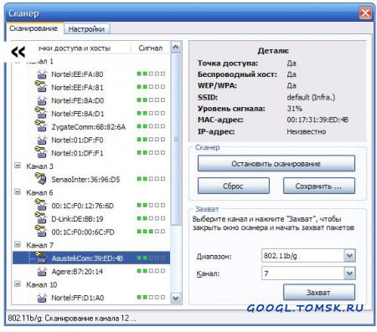Select the Nortel:EE:FA:81 entry
The width and height of the screenshot is (377, 332).
point(77,88)
